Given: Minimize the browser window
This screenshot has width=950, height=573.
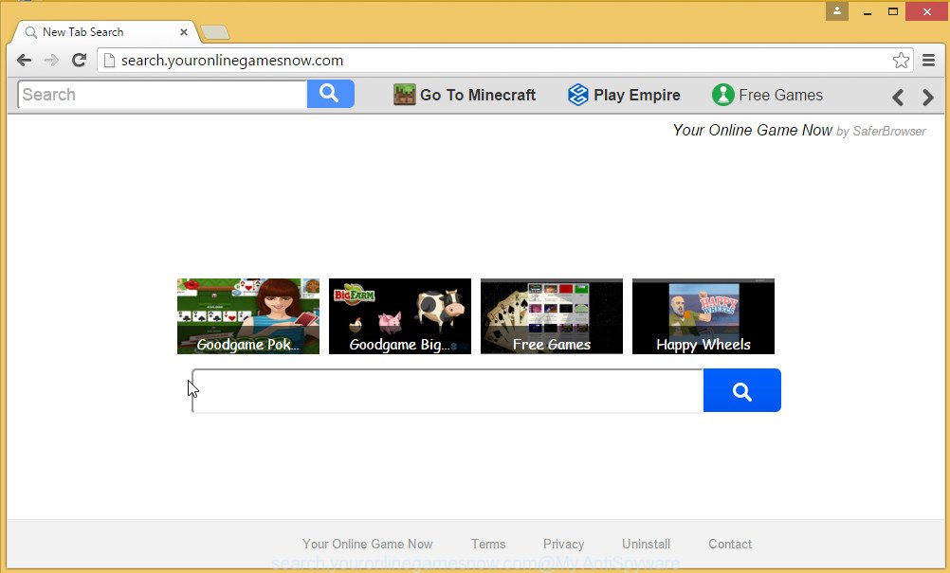Looking at the screenshot, I should pyautogui.click(x=868, y=11).
